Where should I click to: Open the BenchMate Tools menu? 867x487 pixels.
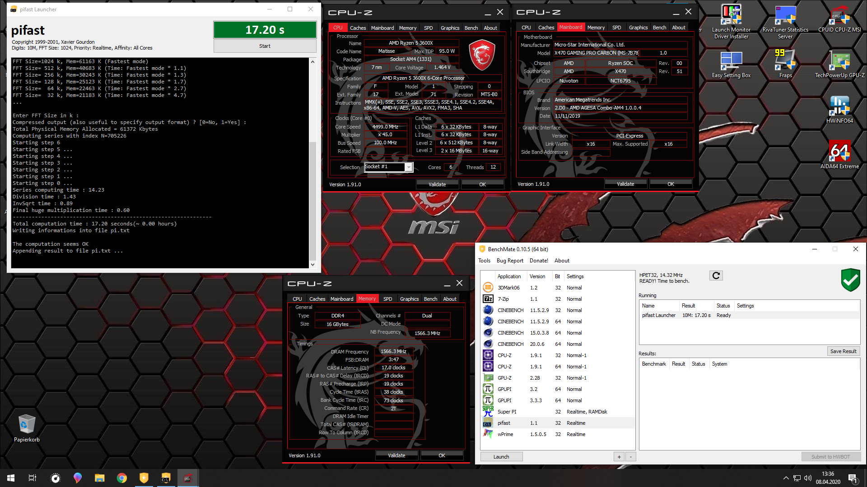coord(484,261)
